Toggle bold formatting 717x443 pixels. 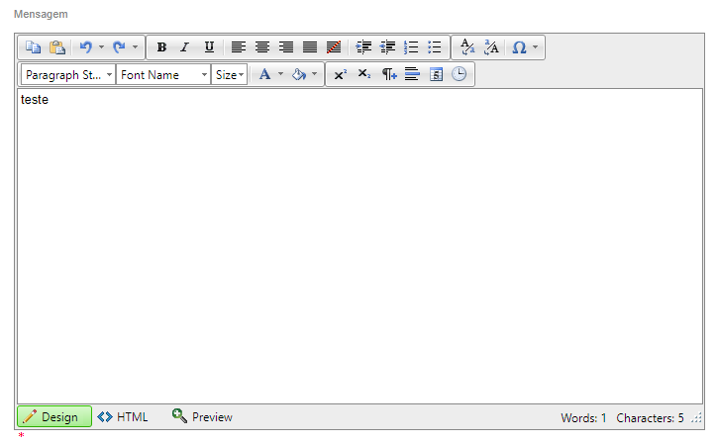161,47
